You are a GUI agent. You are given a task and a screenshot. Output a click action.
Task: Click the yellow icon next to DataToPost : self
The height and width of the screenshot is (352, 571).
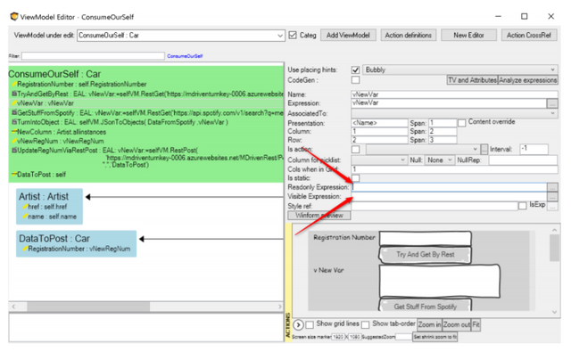tap(14, 174)
